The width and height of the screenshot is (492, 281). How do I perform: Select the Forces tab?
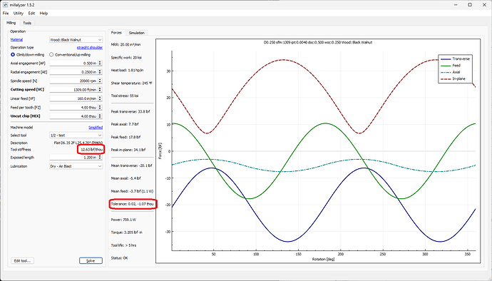coord(116,33)
